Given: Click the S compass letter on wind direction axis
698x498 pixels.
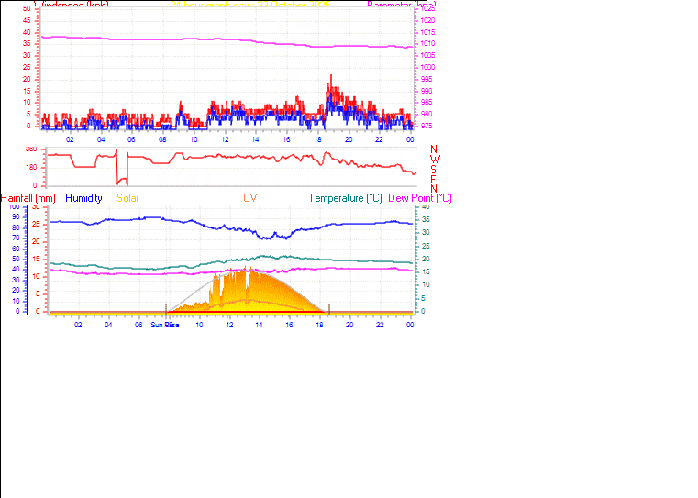Looking at the screenshot, I should (434, 169).
